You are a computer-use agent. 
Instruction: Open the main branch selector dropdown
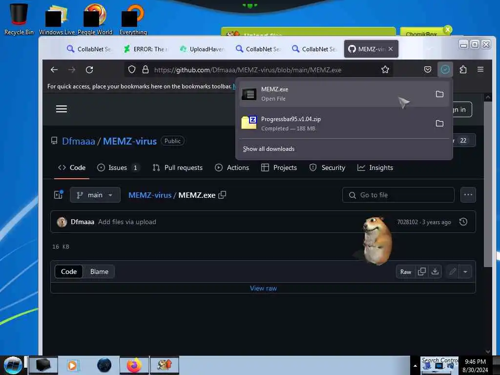point(95,195)
